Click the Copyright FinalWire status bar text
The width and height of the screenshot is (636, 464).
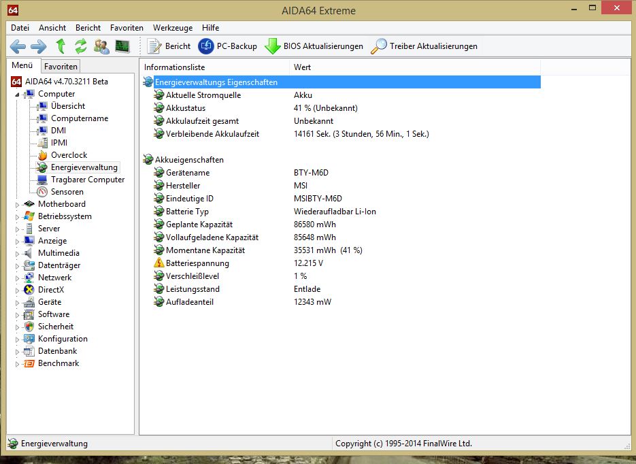tap(403, 444)
